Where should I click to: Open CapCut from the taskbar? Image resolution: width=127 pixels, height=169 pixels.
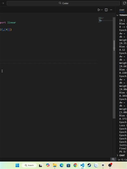103,165
